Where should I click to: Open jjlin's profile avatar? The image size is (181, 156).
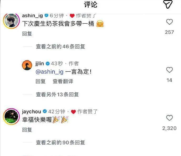[x=27, y=65]
